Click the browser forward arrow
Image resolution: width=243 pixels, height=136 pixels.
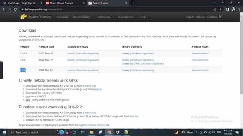[9, 9]
